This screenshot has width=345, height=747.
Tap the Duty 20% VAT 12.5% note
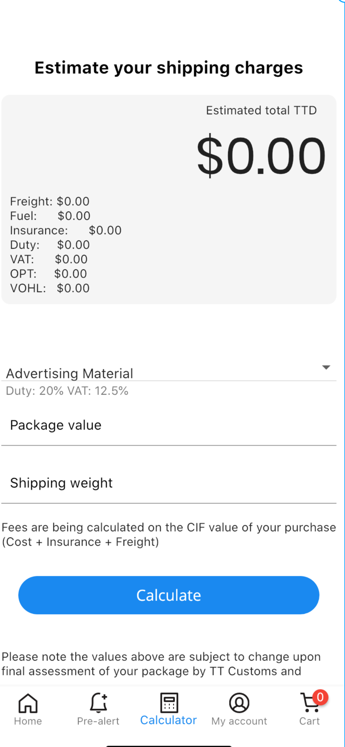pyautogui.click(x=67, y=391)
